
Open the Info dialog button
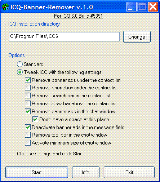pos(86,172)
